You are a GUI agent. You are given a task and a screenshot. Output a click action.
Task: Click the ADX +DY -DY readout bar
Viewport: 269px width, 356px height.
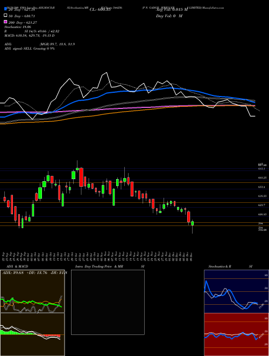pyautogui.click(x=34, y=273)
